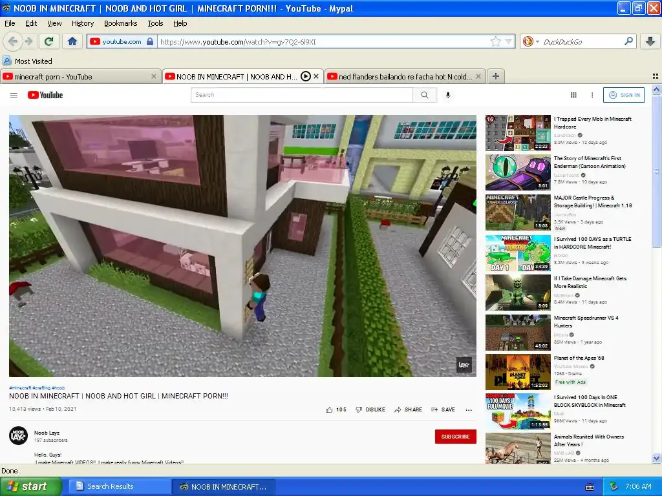
Task: Reload the page with the refresh icon
Action: coord(49,41)
